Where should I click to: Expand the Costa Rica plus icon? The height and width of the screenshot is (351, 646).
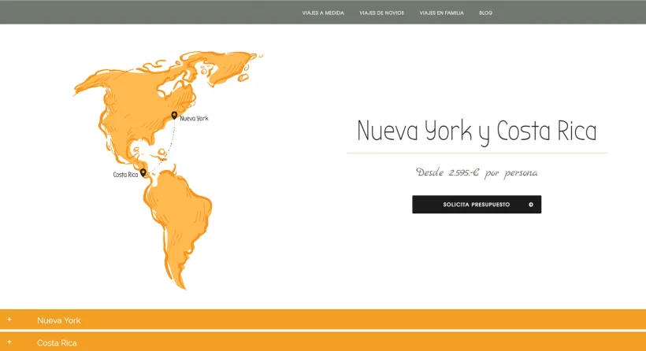9,342
